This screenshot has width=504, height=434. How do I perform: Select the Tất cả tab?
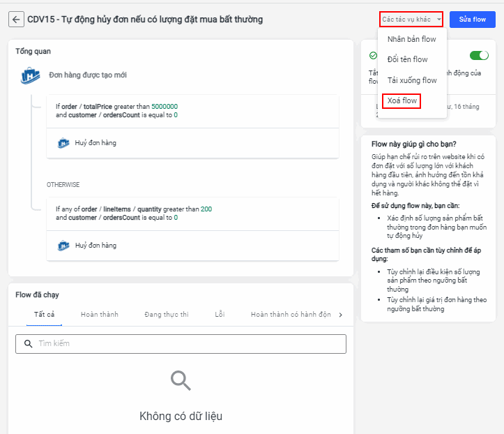[x=45, y=315]
